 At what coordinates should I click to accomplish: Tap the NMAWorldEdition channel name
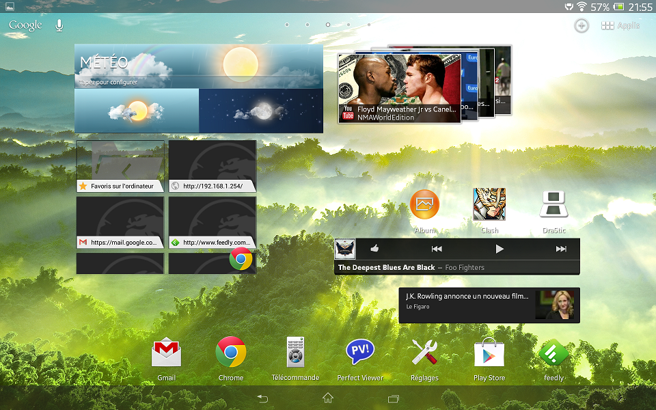[x=385, y=118]
